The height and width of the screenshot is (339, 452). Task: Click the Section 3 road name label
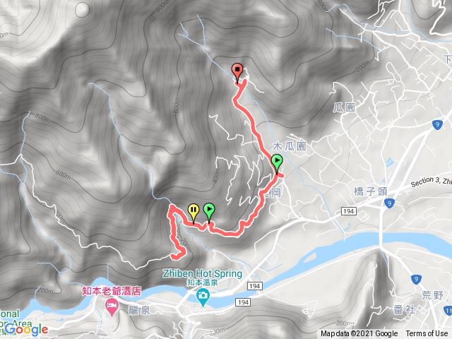432,182
